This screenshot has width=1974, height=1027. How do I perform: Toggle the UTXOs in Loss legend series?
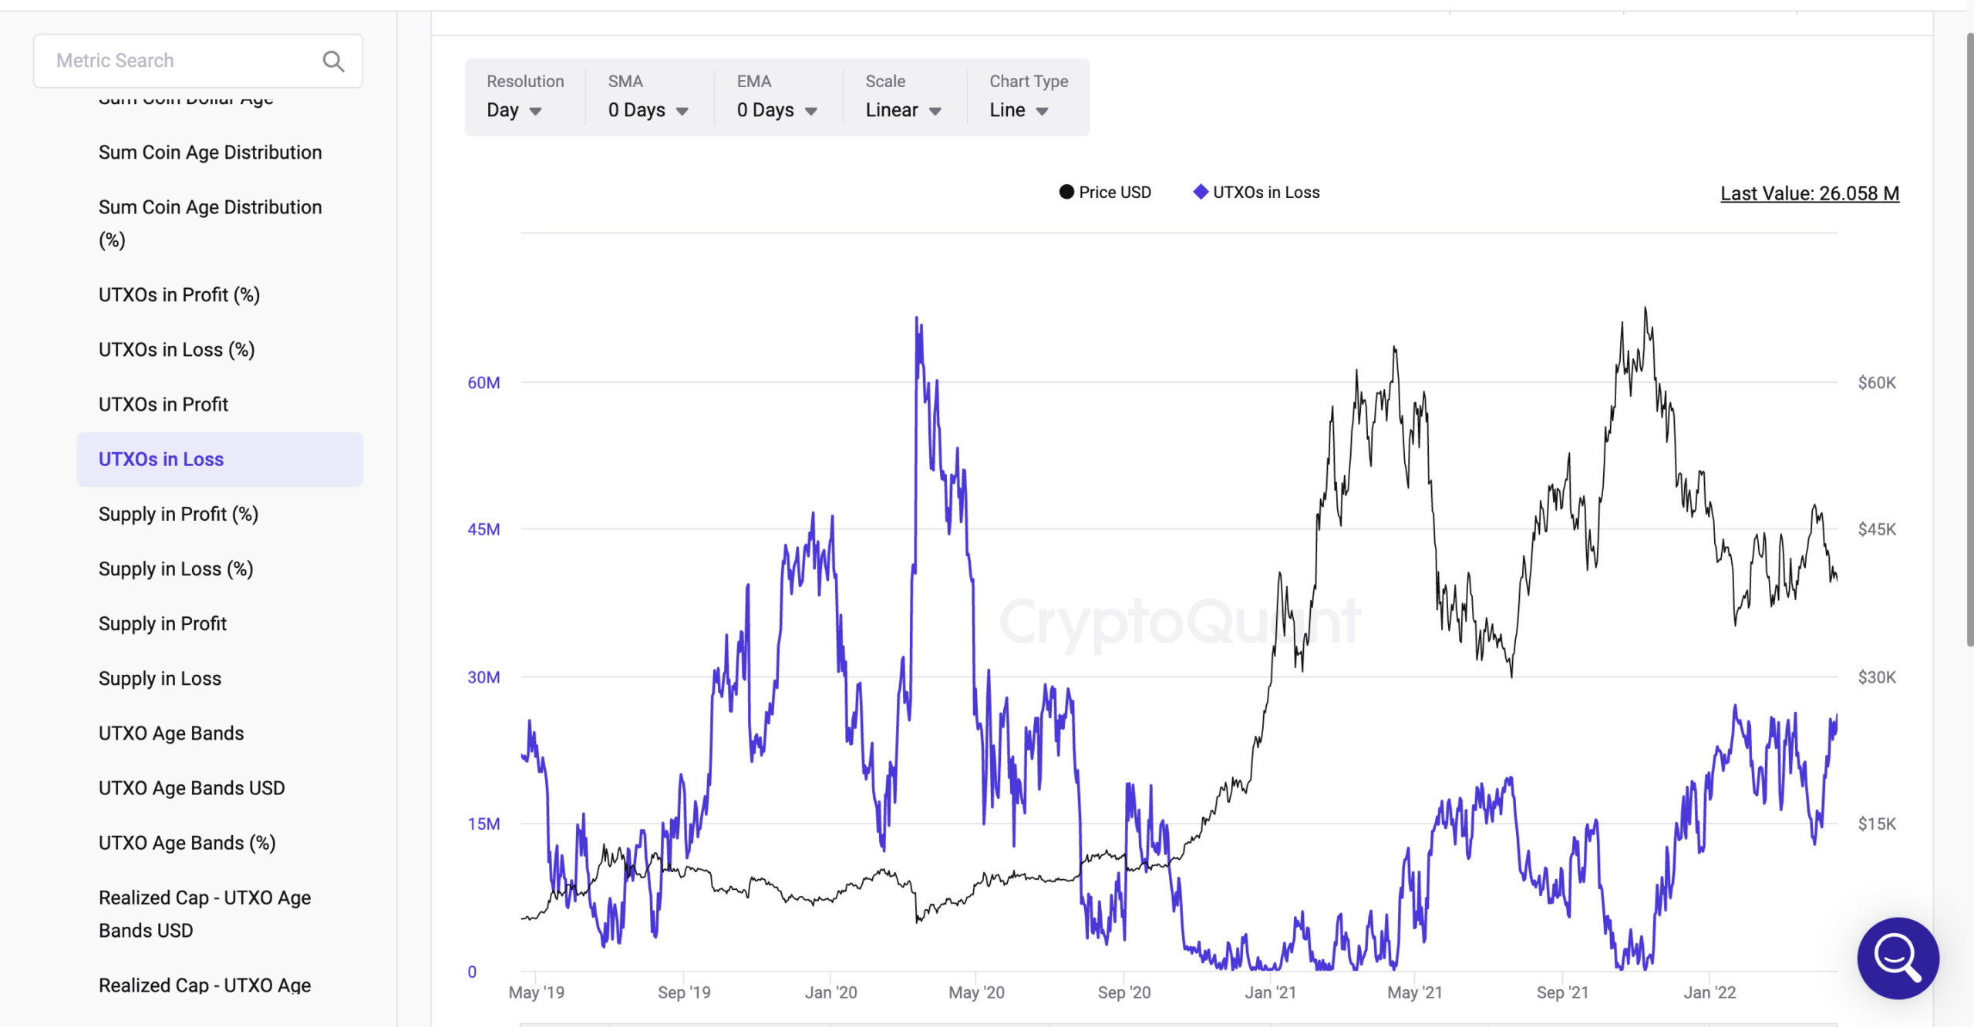pyautogui.click(x=1256, y=192)
